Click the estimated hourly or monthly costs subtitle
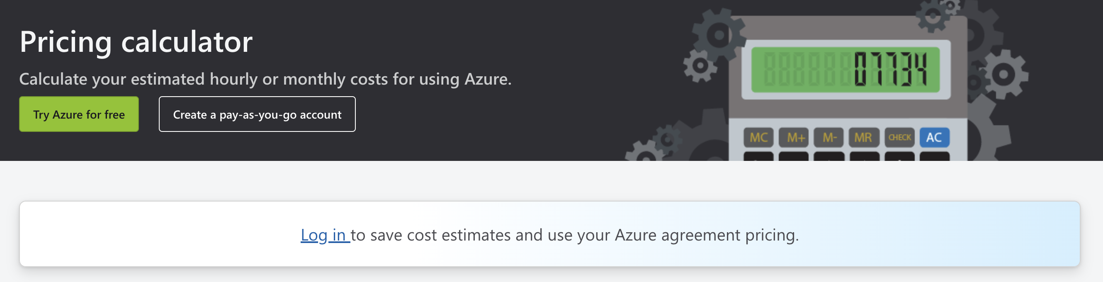 click(x=265, y=79)
